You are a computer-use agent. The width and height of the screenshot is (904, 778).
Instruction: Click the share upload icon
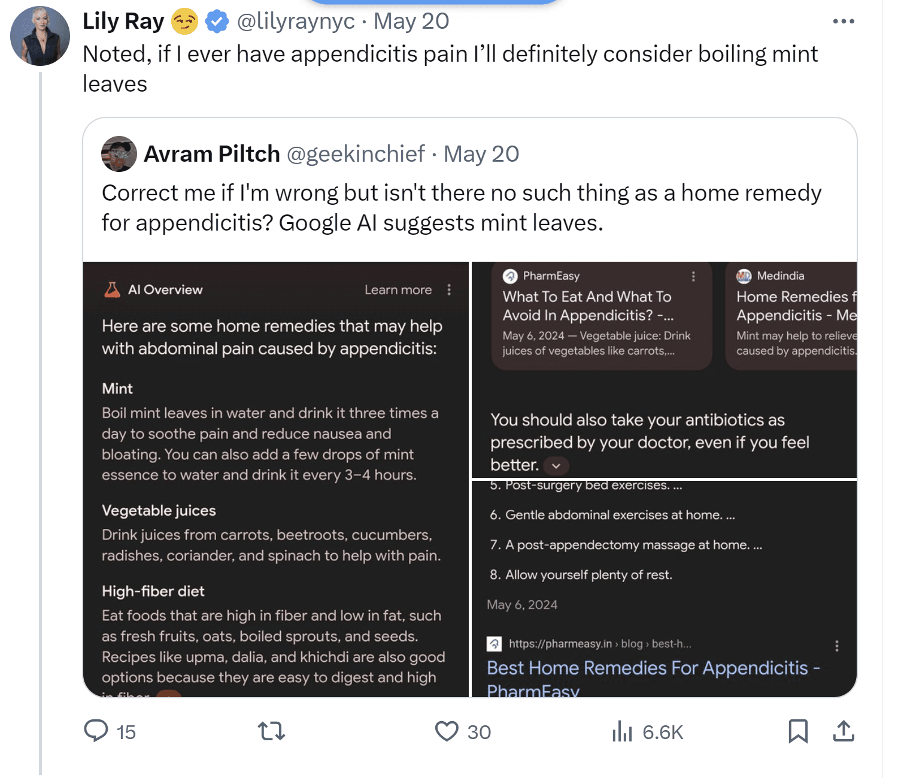pos(844,731)
